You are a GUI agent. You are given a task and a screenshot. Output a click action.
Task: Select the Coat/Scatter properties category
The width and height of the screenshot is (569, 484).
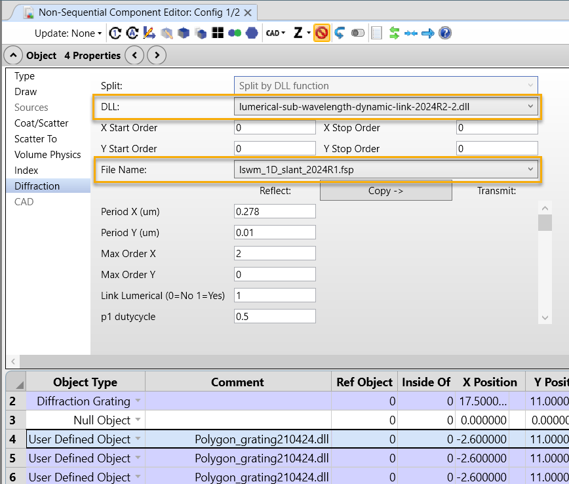[x=41, y=123]
